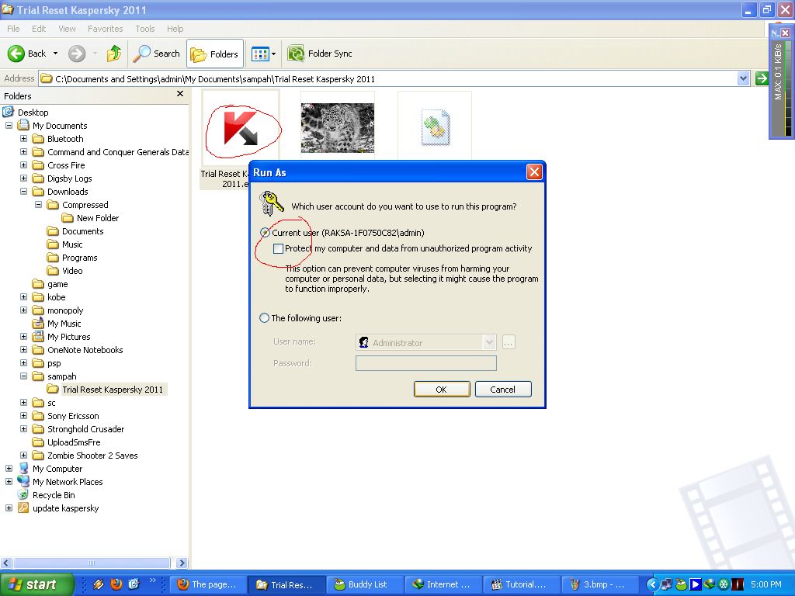
Task: Expand hidden quick launch items chevron
Action: tap(153, 580)
